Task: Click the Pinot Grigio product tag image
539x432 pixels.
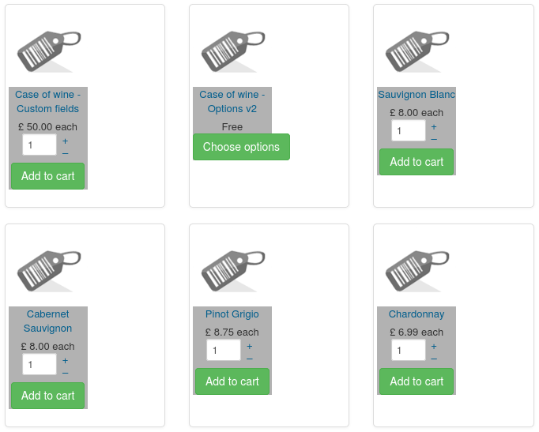Action: pos(232,271)
